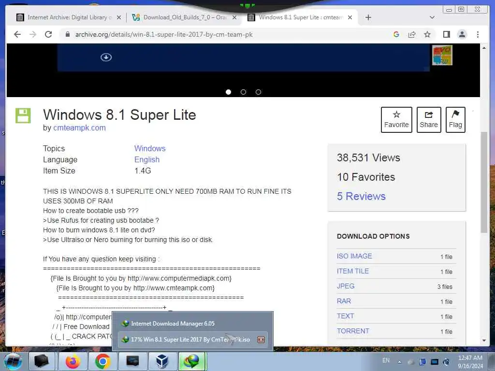Open Firefox from the taskbar
Image resolution: width=495 pixels, height=371 pixels.
click(x=73, y=361)
